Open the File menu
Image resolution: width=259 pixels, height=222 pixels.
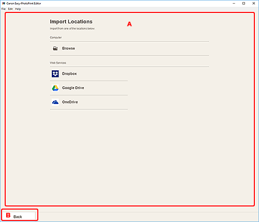[x=4, y=9]
